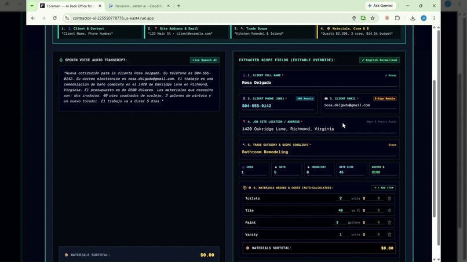The image size is (467, 262).
Task: Open tab search dropdown arrow
Action: click(32, 6)
